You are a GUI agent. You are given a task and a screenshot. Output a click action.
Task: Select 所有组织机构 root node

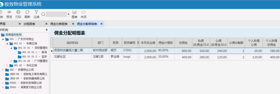click(x=13, y=35)
